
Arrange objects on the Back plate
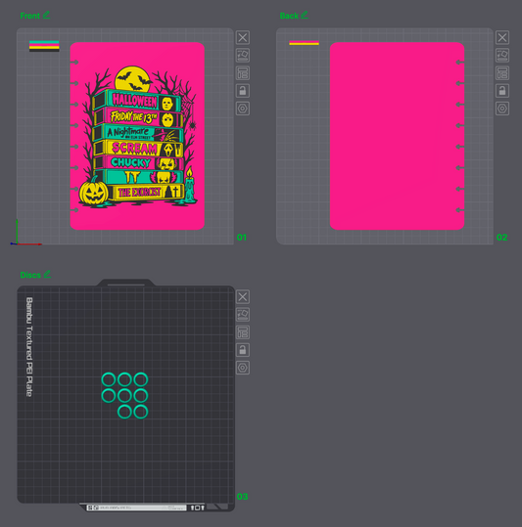[502, 73]
